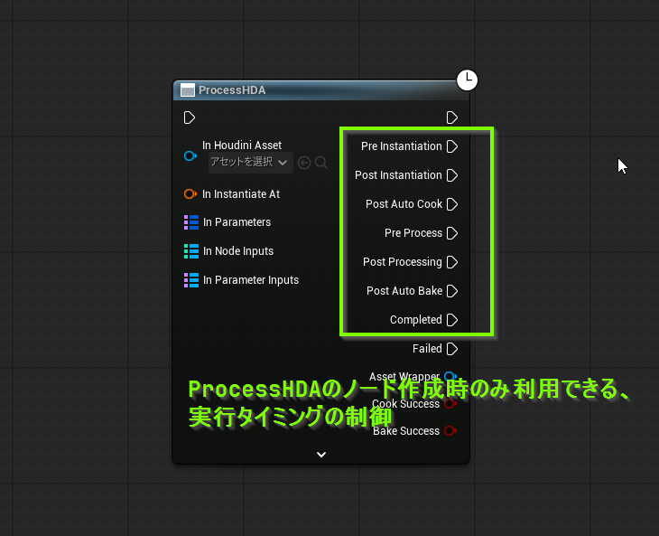Click the Failed exec pin
This screenshot has width=659, height=536.
coord(451,349)
